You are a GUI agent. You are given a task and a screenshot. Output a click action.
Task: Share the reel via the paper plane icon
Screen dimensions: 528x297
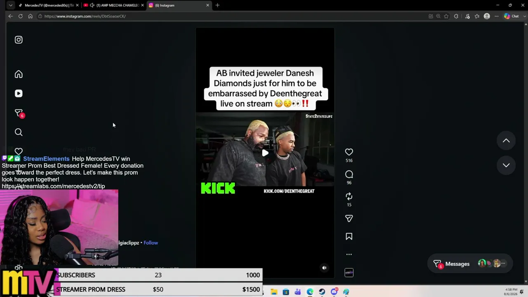[349, 219]
